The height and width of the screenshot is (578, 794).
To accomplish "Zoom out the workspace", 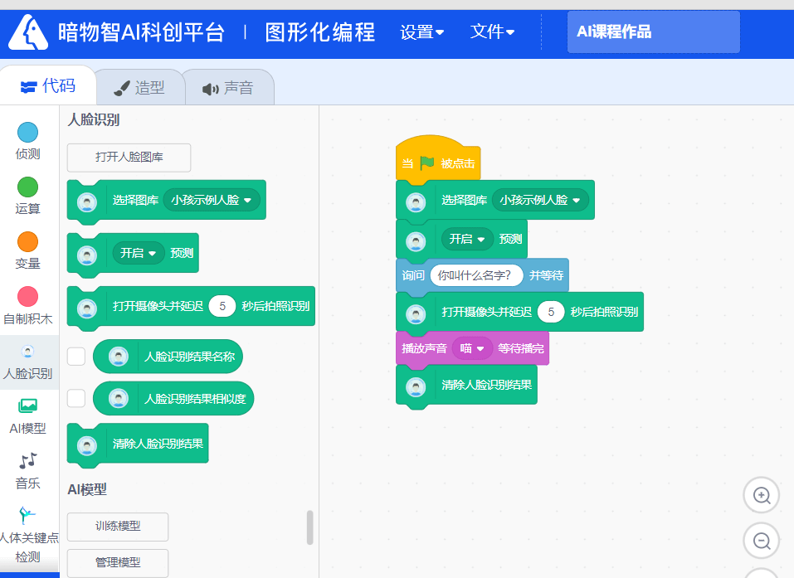I will click(761, 541).
